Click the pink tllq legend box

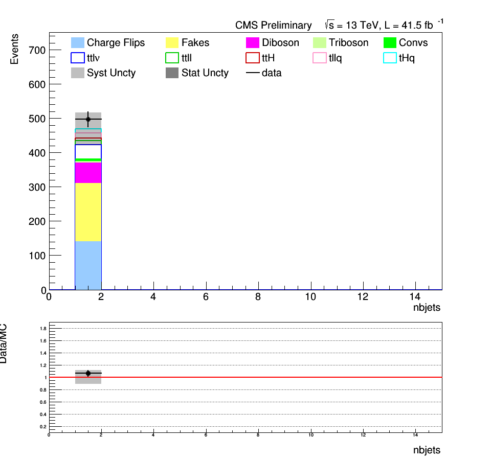point(319,58)
